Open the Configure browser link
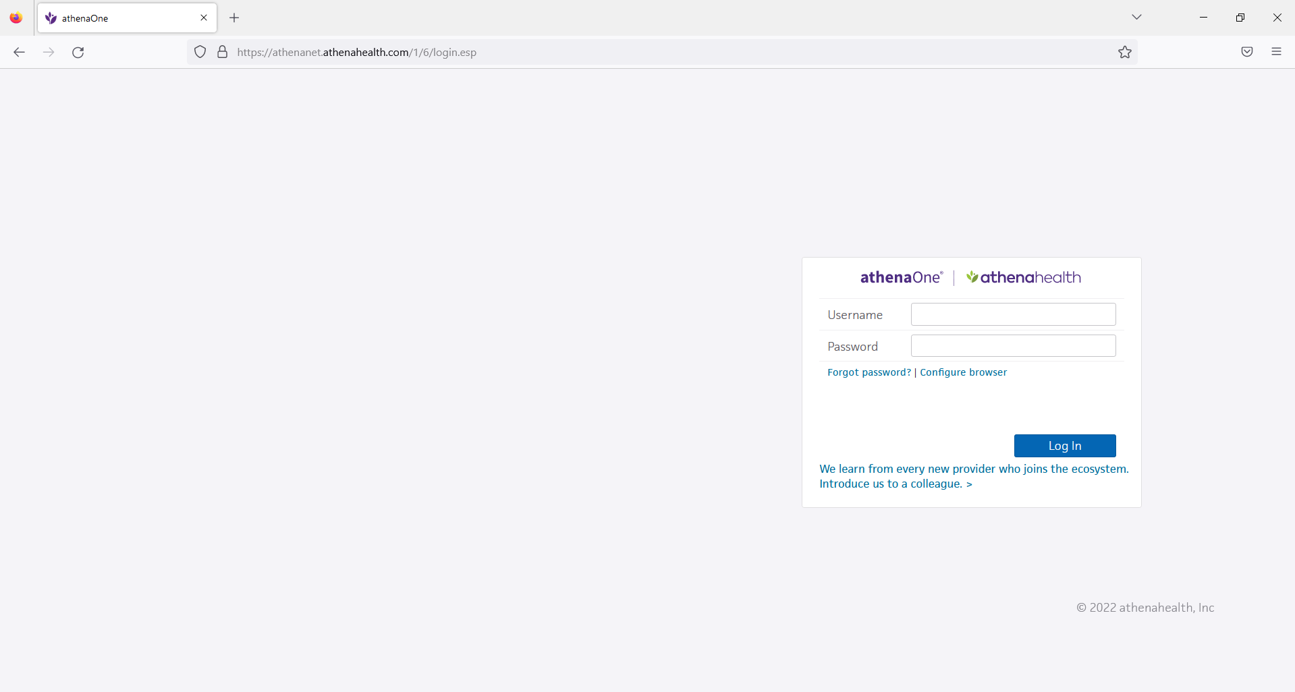This screenshot has width=1295, height=692. coord(963,372)
